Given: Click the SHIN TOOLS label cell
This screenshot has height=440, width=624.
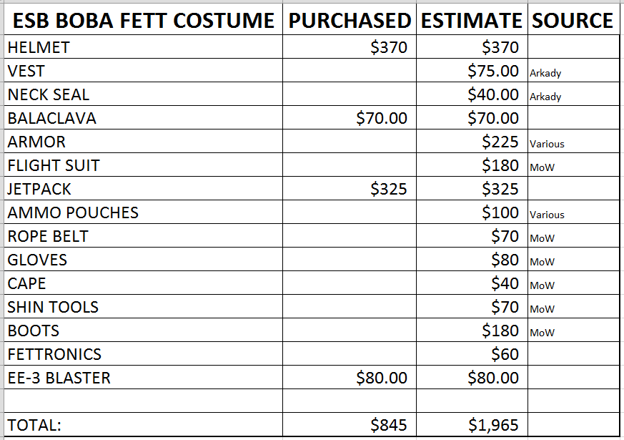Looking at the screenshot, I should pos(143,307).
